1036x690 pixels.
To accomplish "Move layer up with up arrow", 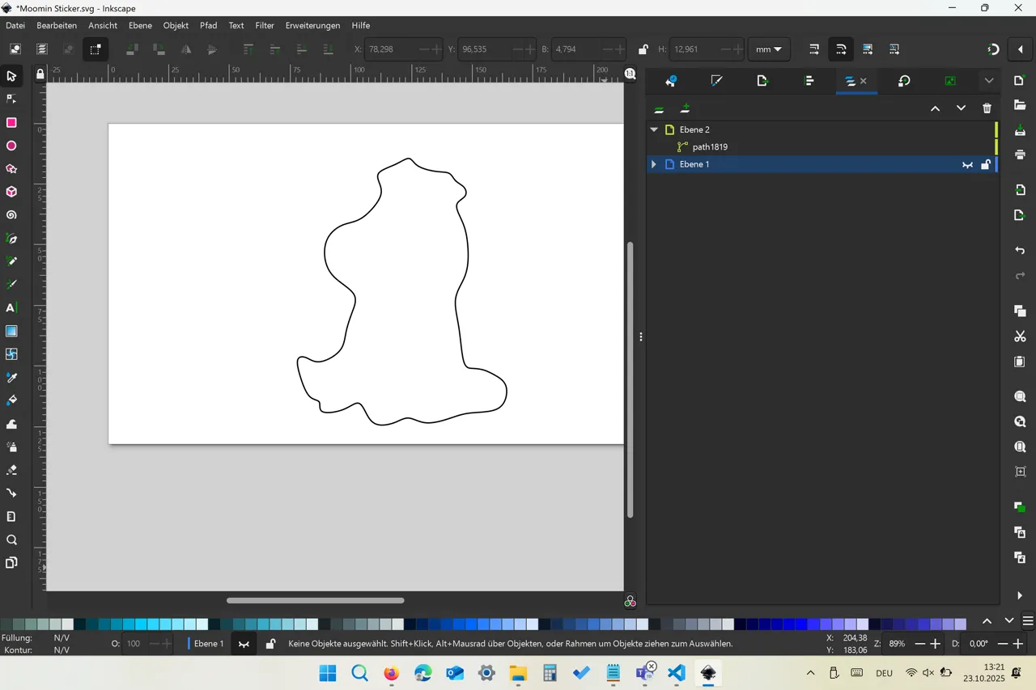I will tap(935, 108).
